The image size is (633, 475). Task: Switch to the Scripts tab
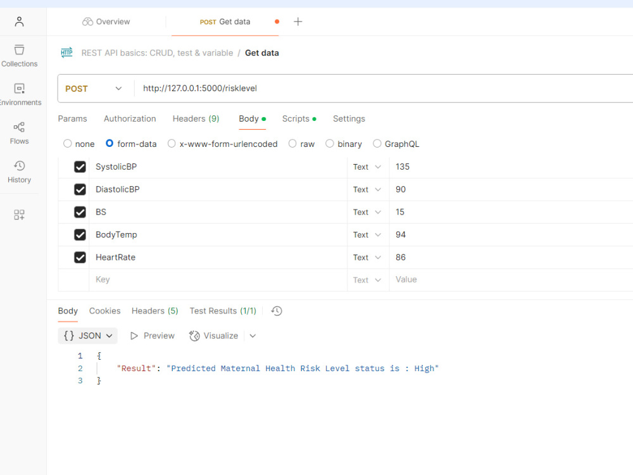coord(299,119)
